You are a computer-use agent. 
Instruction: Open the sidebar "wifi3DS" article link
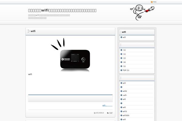pos(126,116)
